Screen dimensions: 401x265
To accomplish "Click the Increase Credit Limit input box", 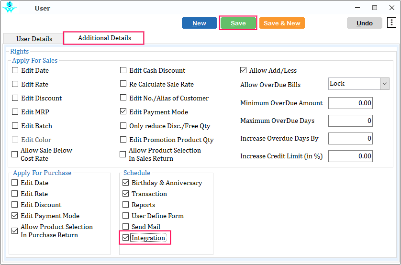I will pos(350,156).
